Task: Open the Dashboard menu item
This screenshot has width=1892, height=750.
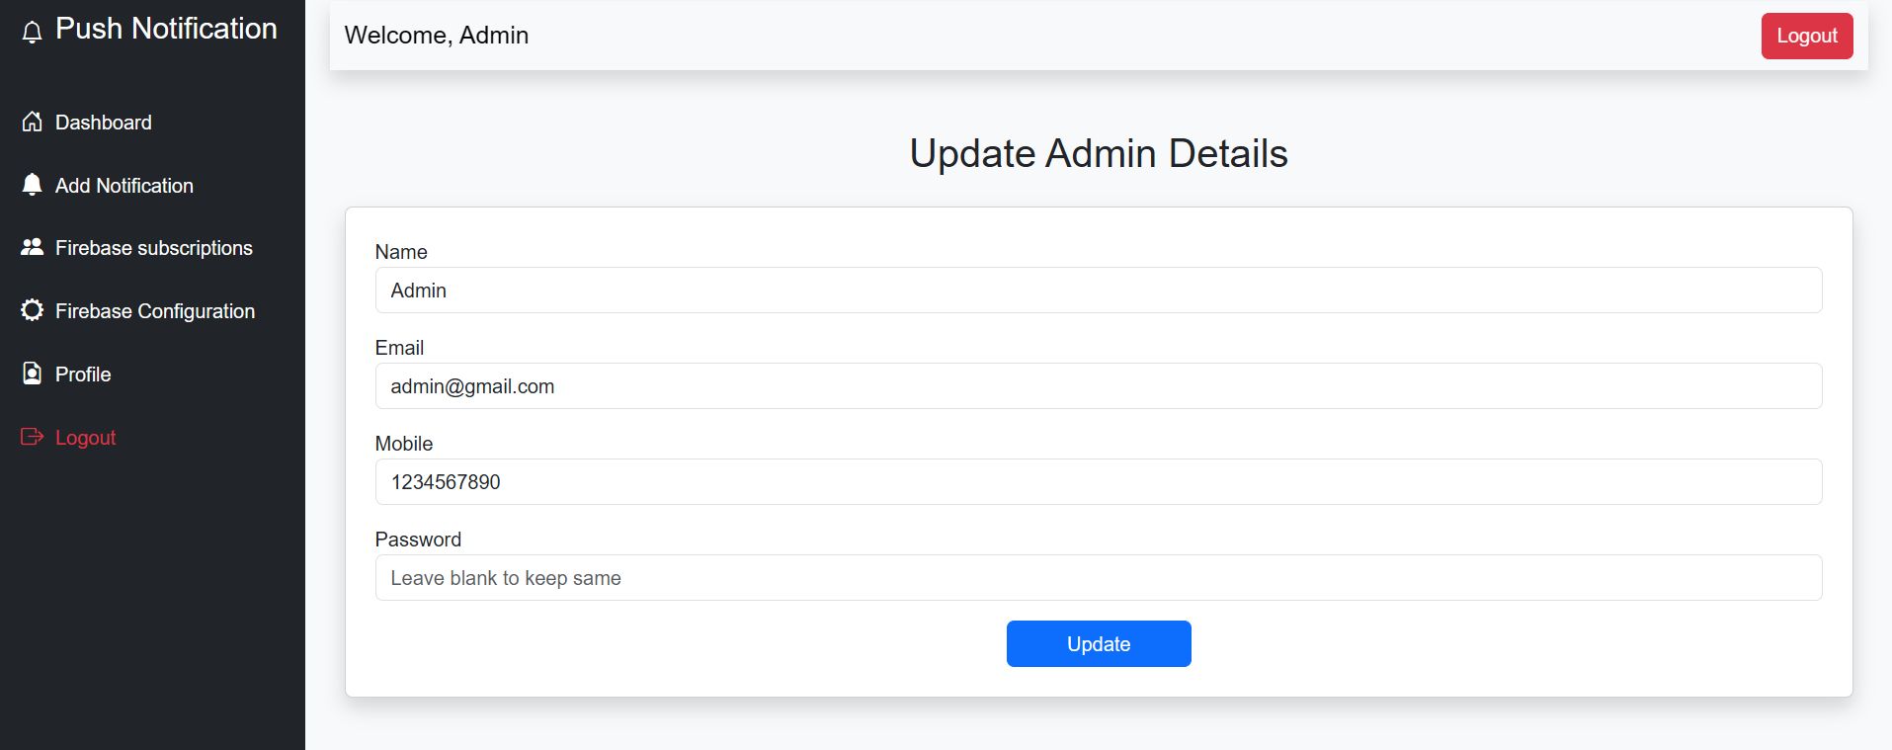Action: tap(103, 123)
